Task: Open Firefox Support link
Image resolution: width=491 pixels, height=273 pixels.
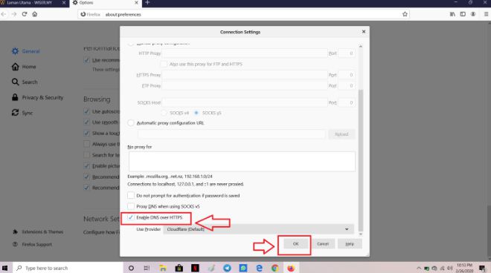Action: pos(32,244)
